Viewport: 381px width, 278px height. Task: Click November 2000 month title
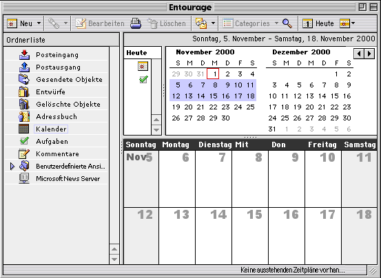(205, 52)
